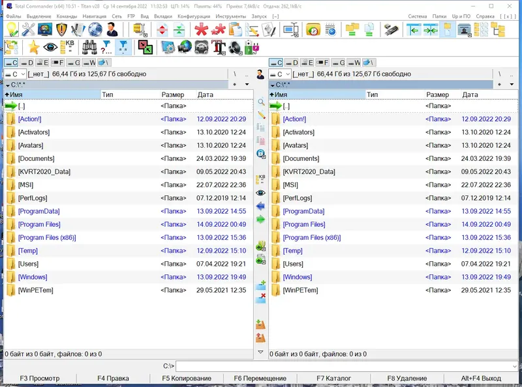Click the large T font icon

[219, 48]
